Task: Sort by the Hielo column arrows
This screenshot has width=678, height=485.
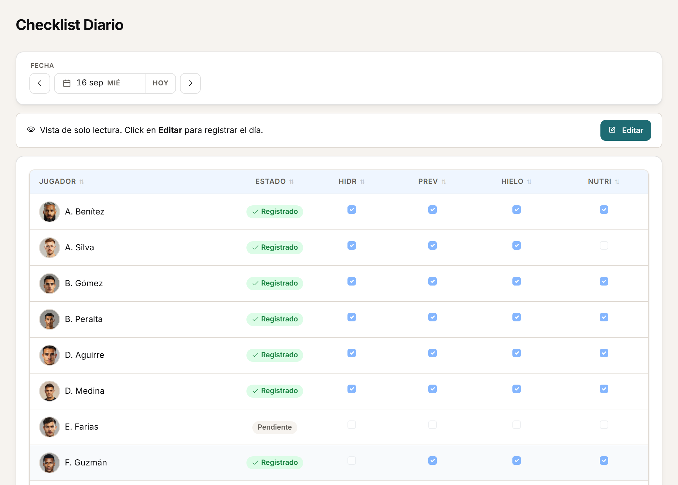Action: pos(529,182)
